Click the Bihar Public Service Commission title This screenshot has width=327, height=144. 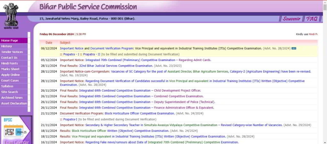tap(88, 7)
